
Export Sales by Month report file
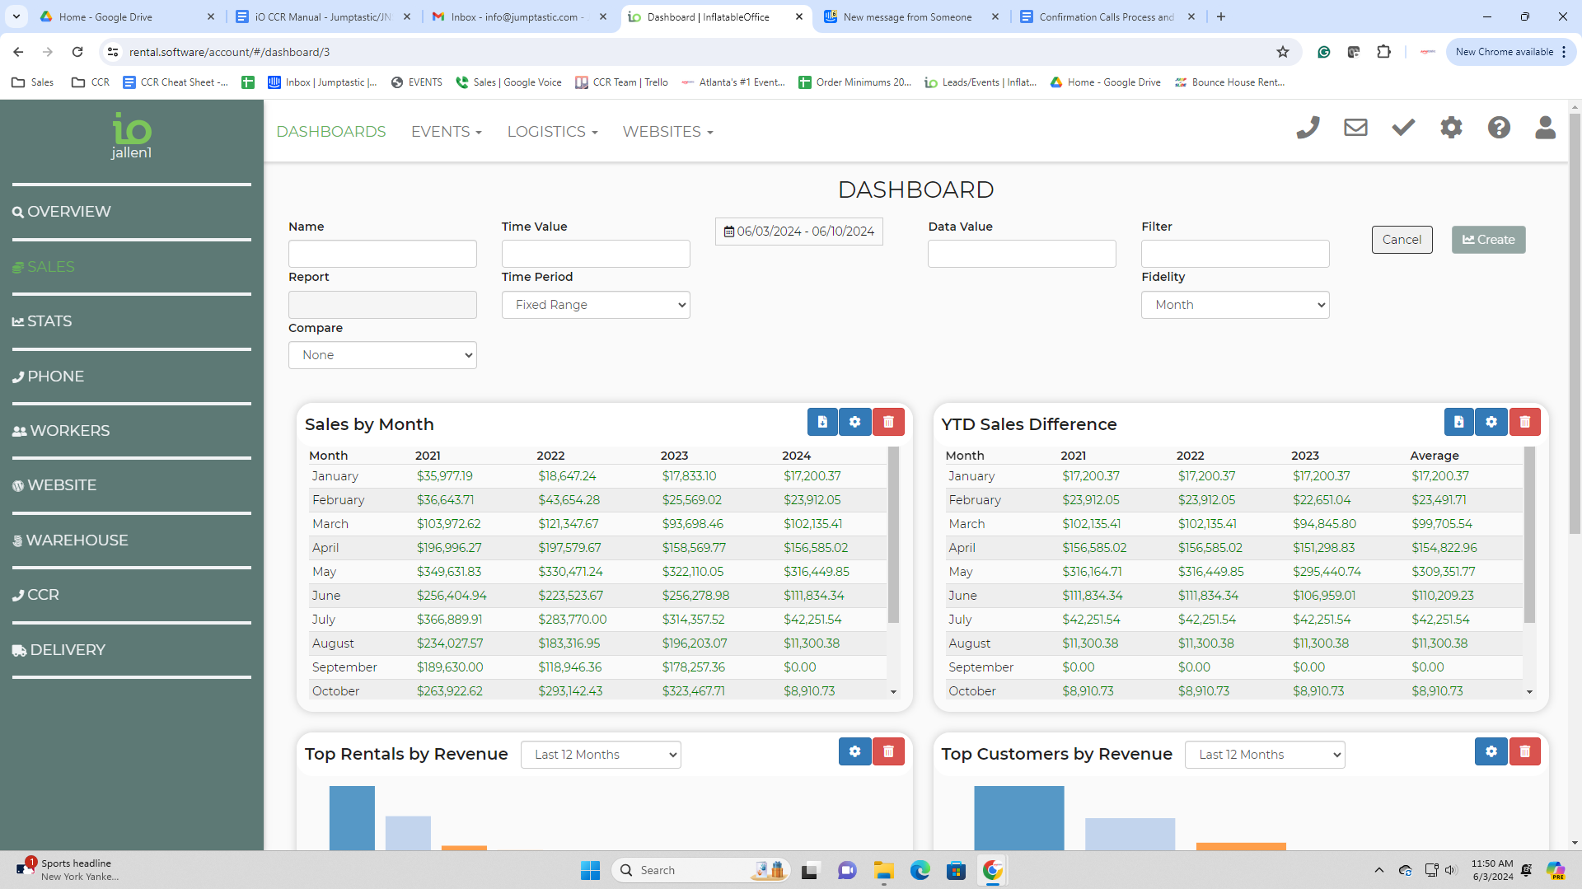coord(822,422)
